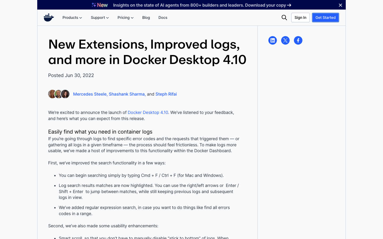Go to the Blog page
Image resolution: width=383 pixels, height=239 pixels.
click(x=146, y=18)
